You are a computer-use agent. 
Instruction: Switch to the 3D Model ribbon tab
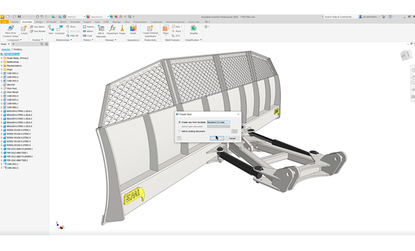pos(52,22)
